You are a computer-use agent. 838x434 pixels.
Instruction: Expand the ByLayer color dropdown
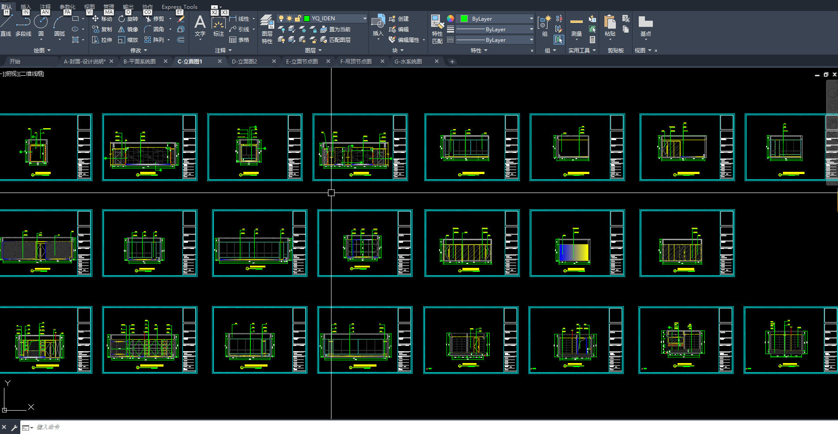click(531, 19)
